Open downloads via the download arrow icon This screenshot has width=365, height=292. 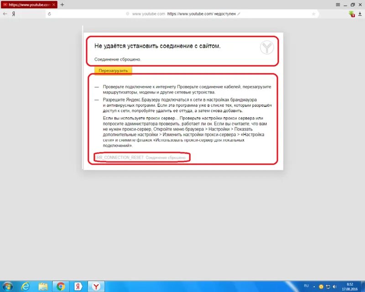(x=360, y=14)
